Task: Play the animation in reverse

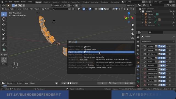Action: pos(68,83)
